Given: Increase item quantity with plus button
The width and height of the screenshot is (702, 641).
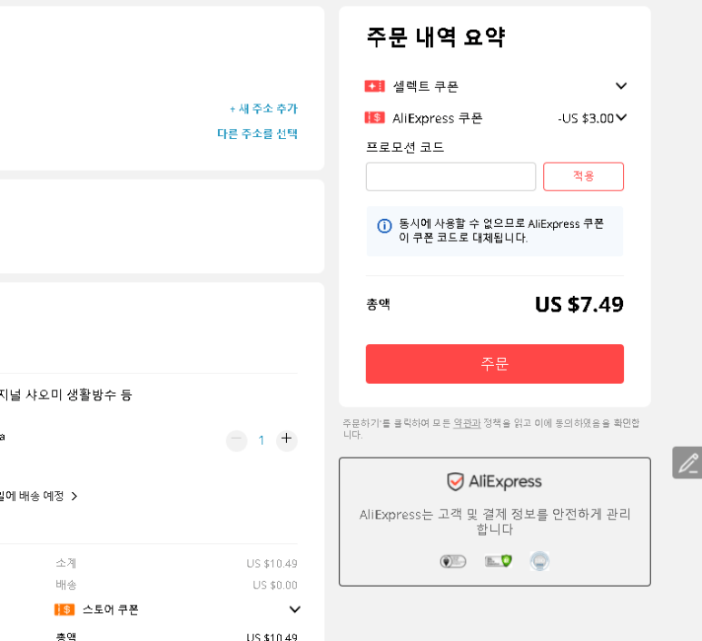Looking at the screenshot, I should tap(287, 439).
